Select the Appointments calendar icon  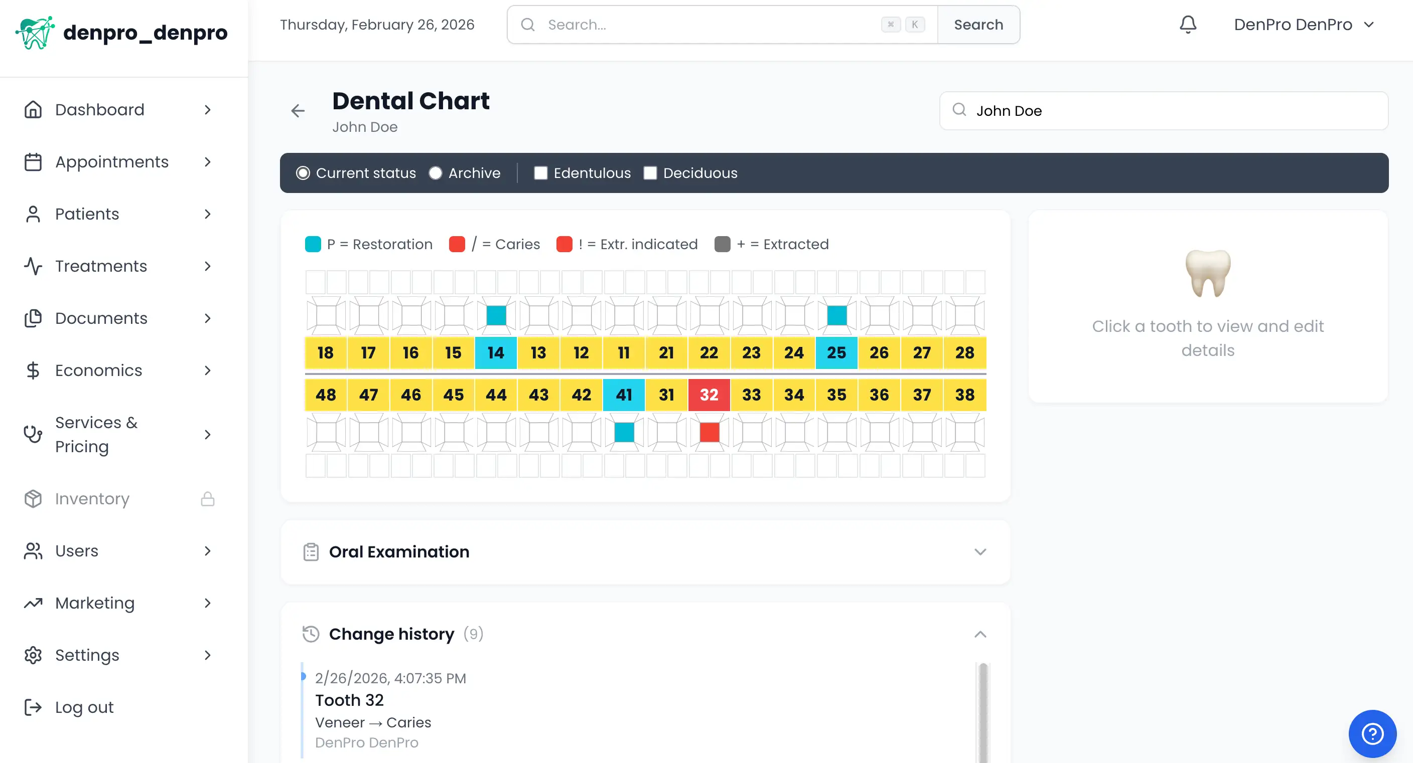(x=33, y=162)
